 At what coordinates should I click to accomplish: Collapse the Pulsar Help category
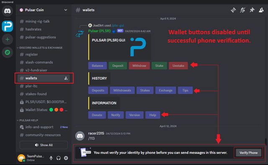pyautogui.click(x=28, y=120)
